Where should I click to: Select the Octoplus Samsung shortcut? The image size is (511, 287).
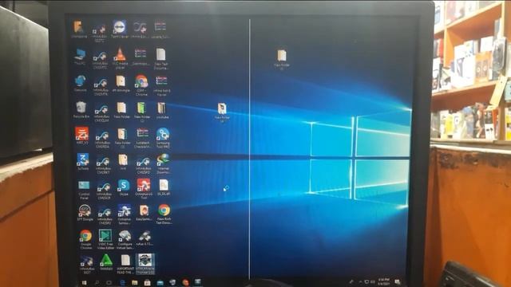pos(125,214)
